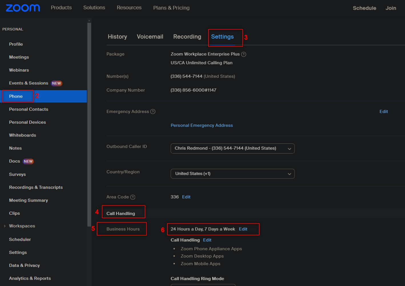Select the Settings tab
Image resolution: width=405 pixels, height=286 pixels.
coord(222,37)
